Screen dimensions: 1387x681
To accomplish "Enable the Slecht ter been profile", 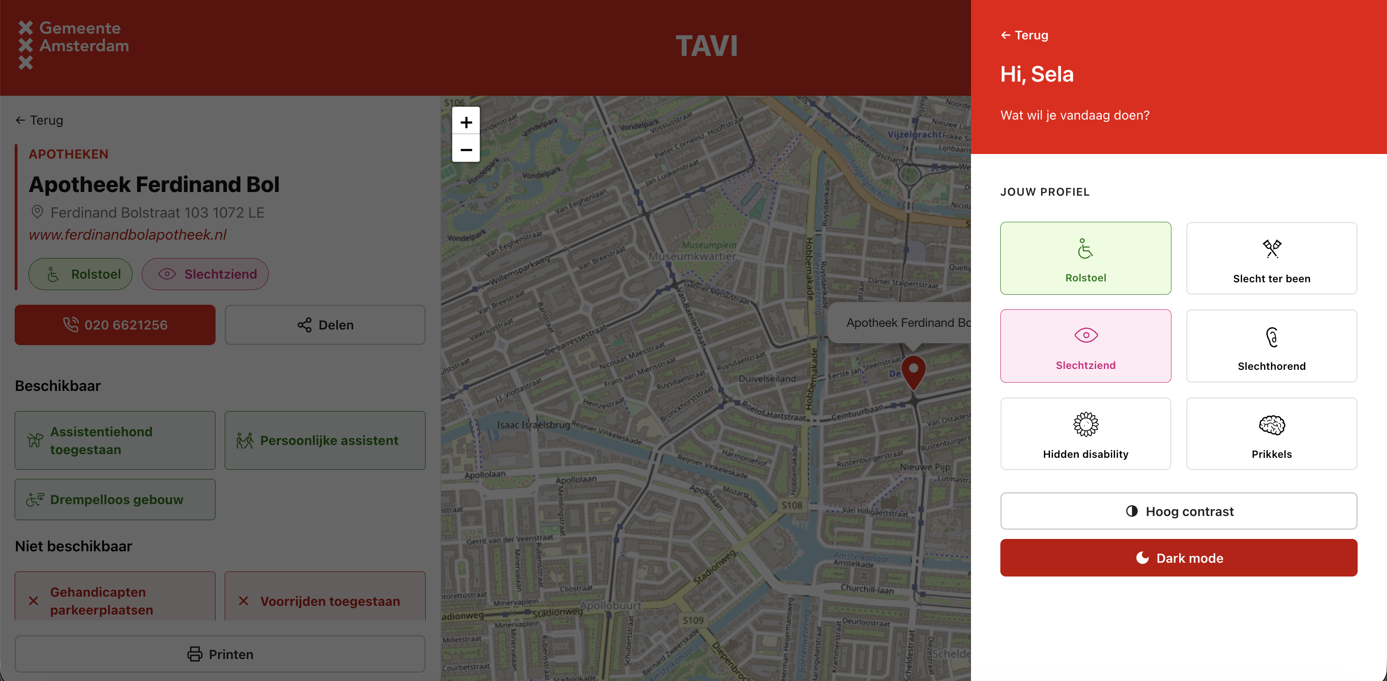I will pos(1271,258).
